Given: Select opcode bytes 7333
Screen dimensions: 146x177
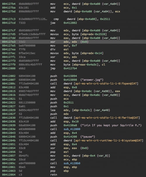Looking at the screenshot, I should [x=22, y=23].
